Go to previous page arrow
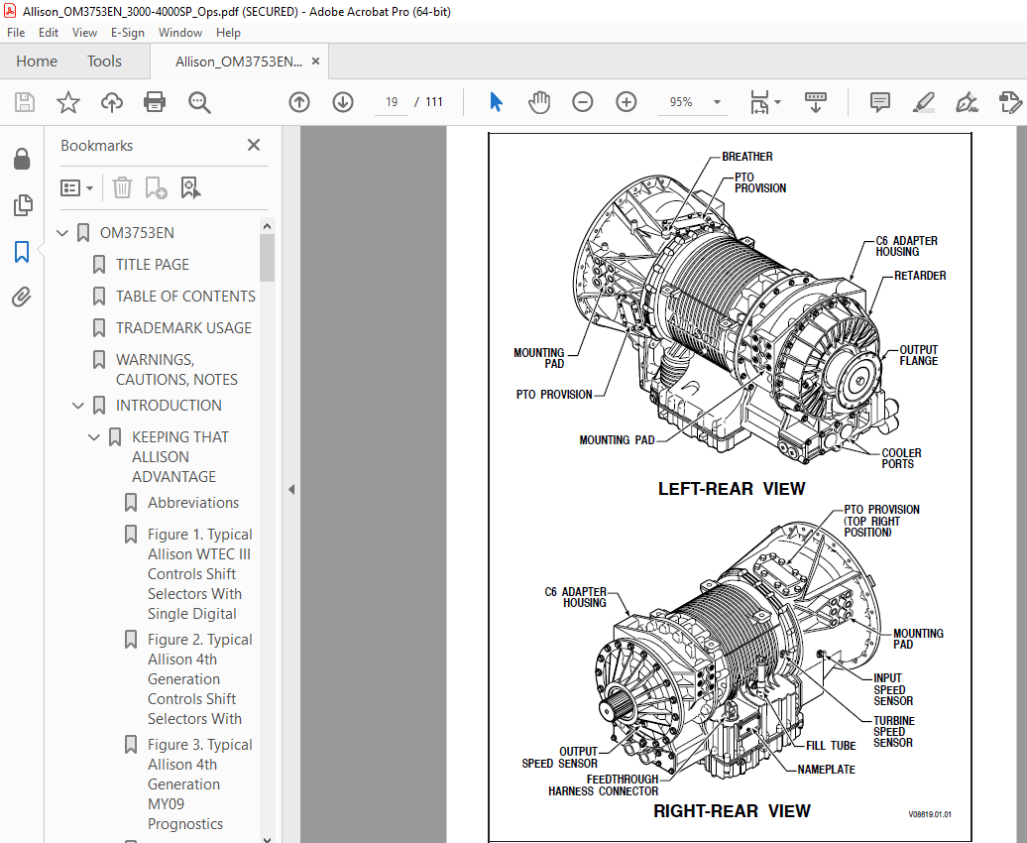 (299, 102)
